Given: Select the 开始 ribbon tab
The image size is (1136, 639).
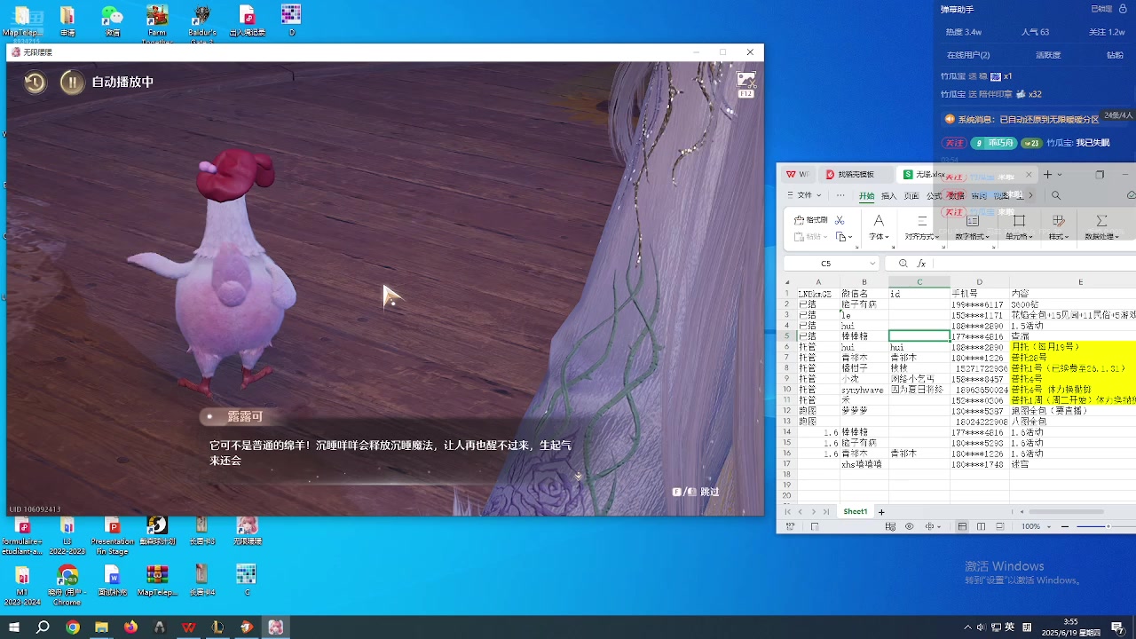Looking at the screenshot, I should pyautogui.click(x=866, y=196).
